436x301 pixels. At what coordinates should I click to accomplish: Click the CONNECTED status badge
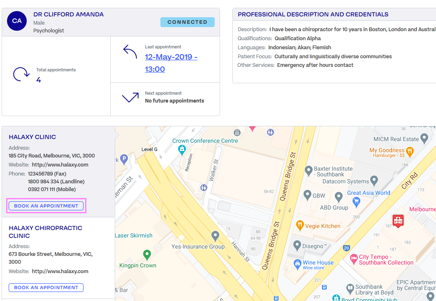[x=188, y=22]
